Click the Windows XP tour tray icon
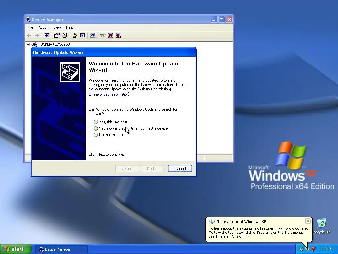 pos(307,249)
